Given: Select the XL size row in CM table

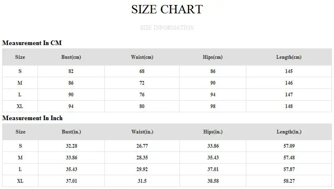Looking at the screenshot, I should (20, 106).
